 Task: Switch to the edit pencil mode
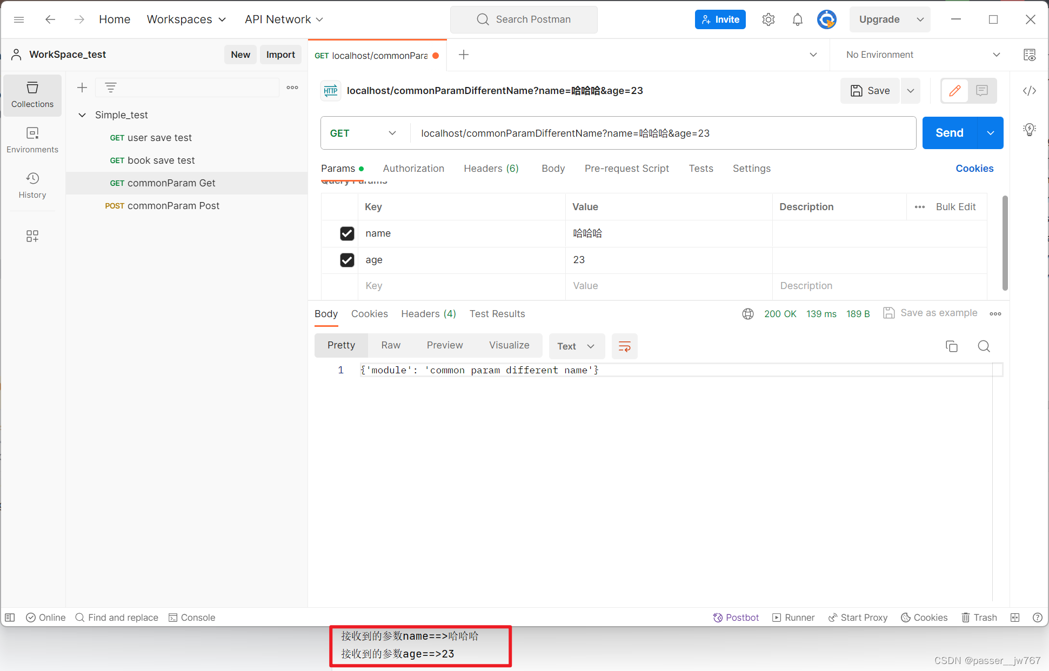tap(955, 91)
